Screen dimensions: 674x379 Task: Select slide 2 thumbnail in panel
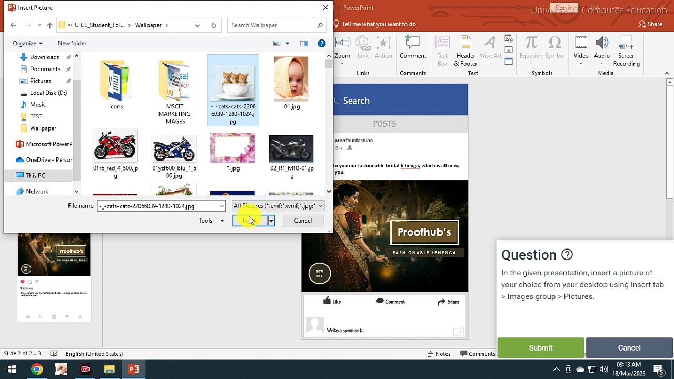pyautogui.click(x=54, y=276)
